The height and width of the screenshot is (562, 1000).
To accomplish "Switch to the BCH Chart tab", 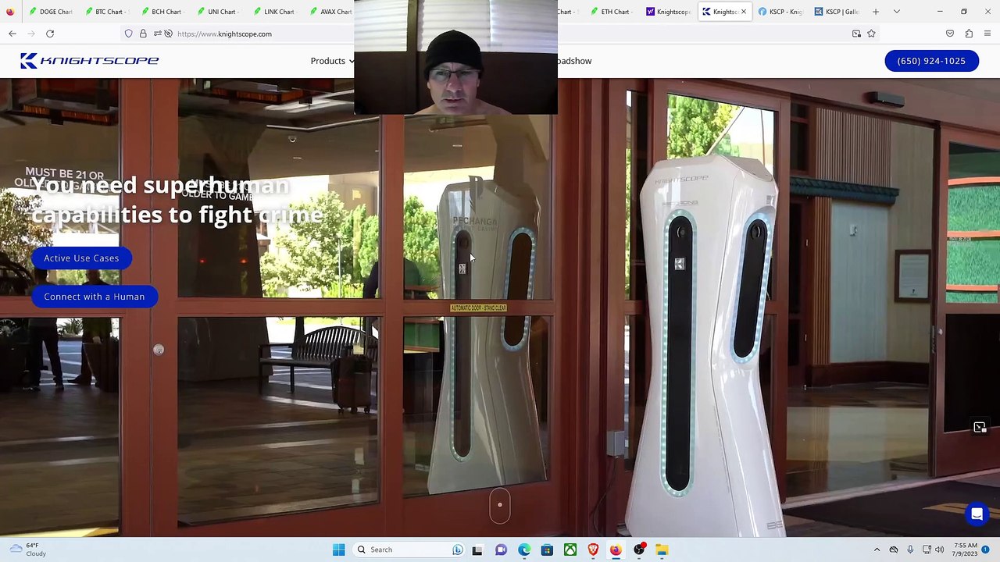I will (163, 12).
